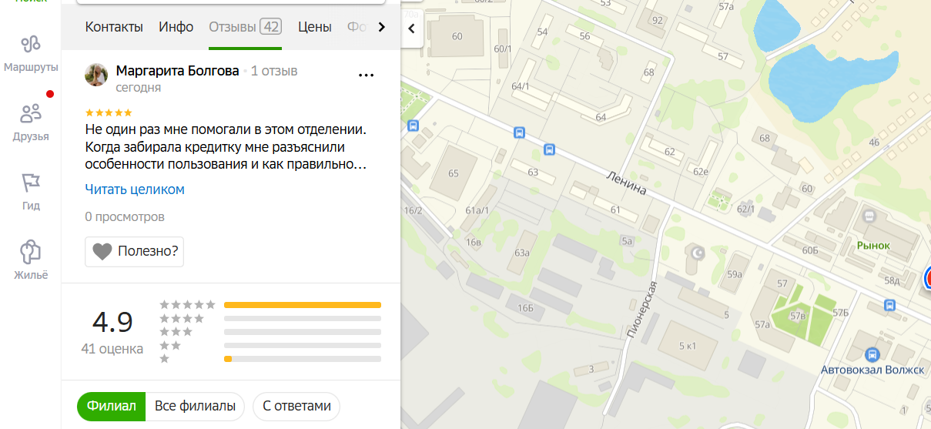Click the four-star rating row
931x429 pixels.
point(270,318)
